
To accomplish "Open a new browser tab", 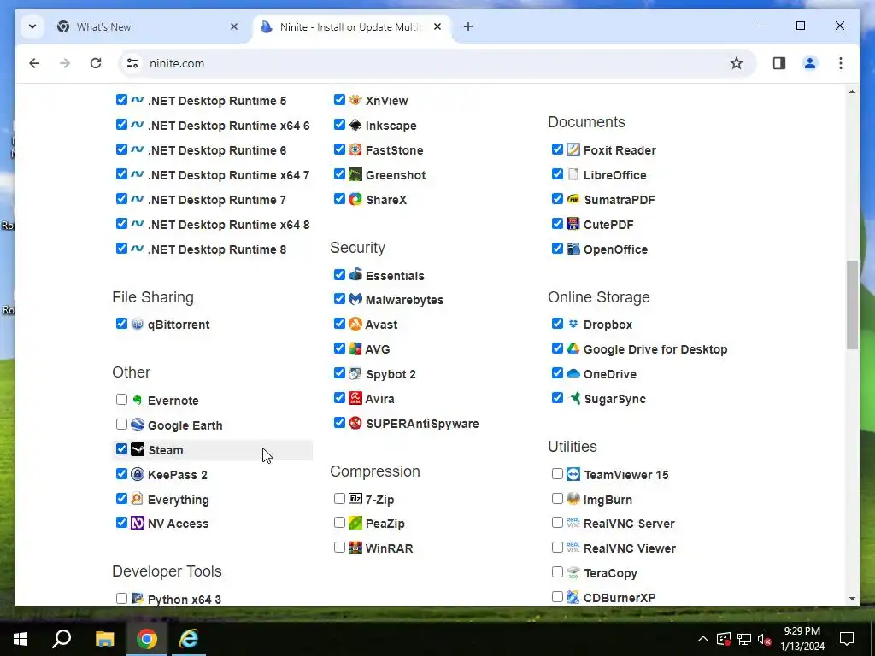I will [467, 26].
